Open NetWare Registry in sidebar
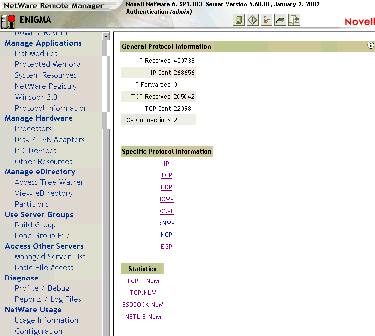This screenshot has width=375, height=336. pos(46,86)
